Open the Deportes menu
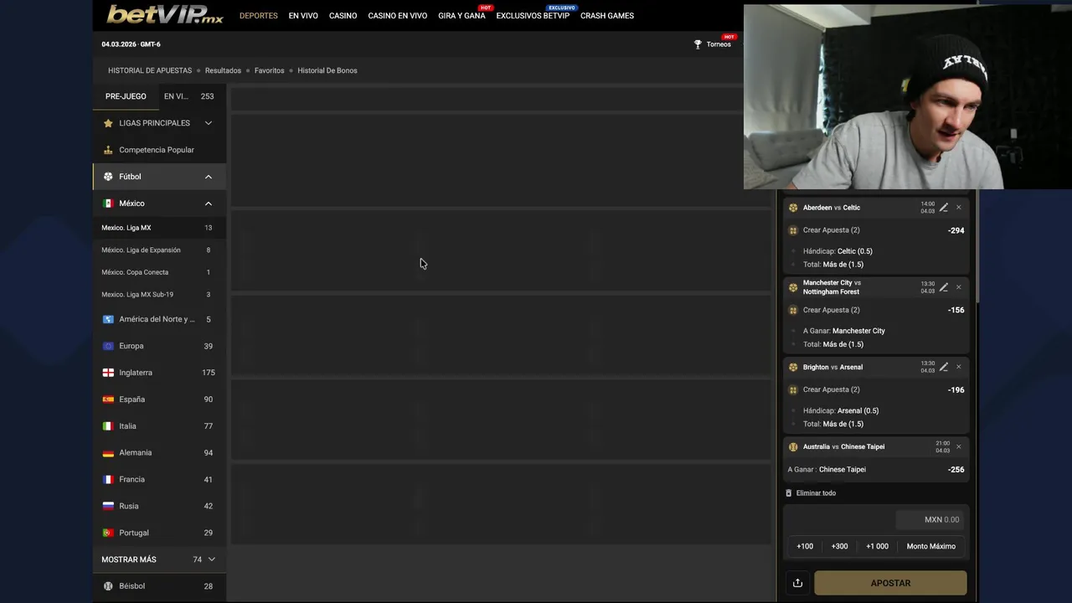The width and height of the screenshot is (1072, 603). click(x=259, y=16)
